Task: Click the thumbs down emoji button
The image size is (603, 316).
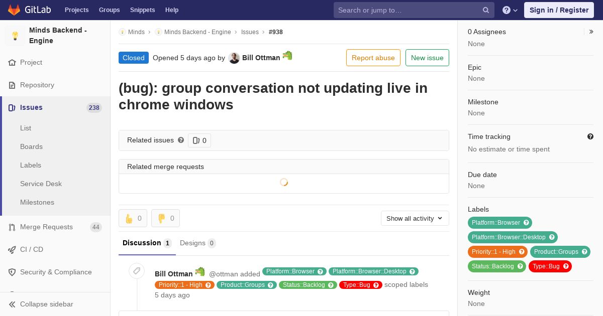Action: click(x=165, y=218)
